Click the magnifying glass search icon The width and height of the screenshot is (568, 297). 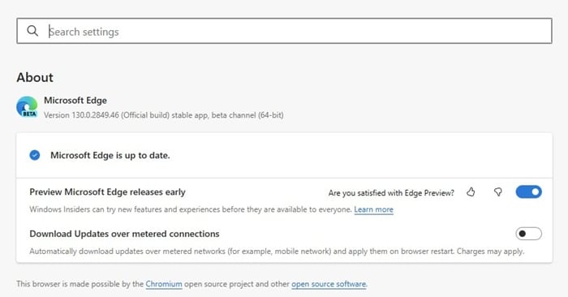point(32,31)
